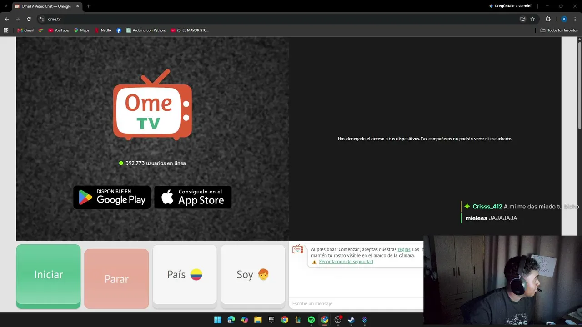Click the yellow warning triangle icon
This screenshot has width=582, height=327.
[x=314, y=262]
